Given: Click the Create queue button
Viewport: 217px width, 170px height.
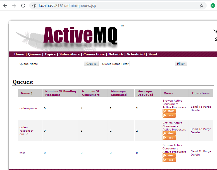Looking at the screenshot, I should click(x=91, y=64).
